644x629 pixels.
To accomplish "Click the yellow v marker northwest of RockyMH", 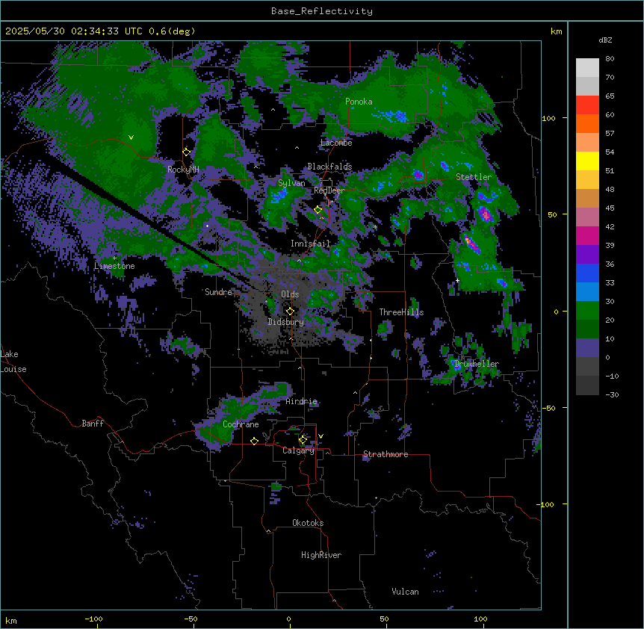I will [x=131, y=137].
